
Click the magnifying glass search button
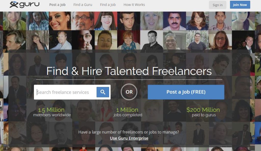click(x=103, y=92)
